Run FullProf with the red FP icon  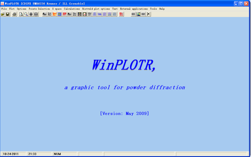(x=65, y=14)
